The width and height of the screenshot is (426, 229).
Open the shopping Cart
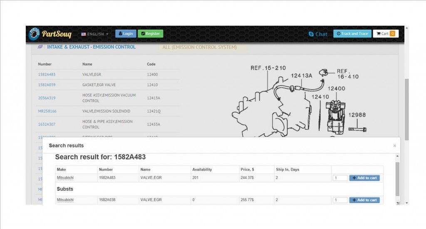pos(386,34)
